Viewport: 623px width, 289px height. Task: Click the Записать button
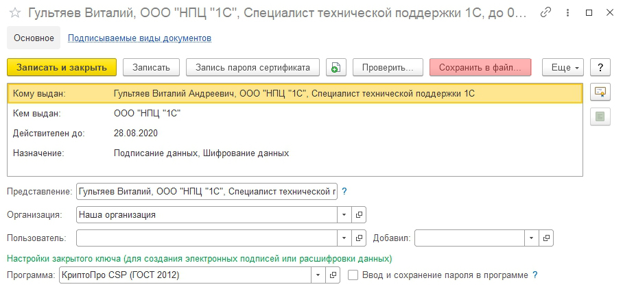pos(151,67)
